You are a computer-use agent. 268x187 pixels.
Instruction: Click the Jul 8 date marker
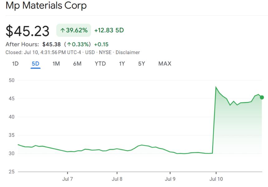coord(117,179)
